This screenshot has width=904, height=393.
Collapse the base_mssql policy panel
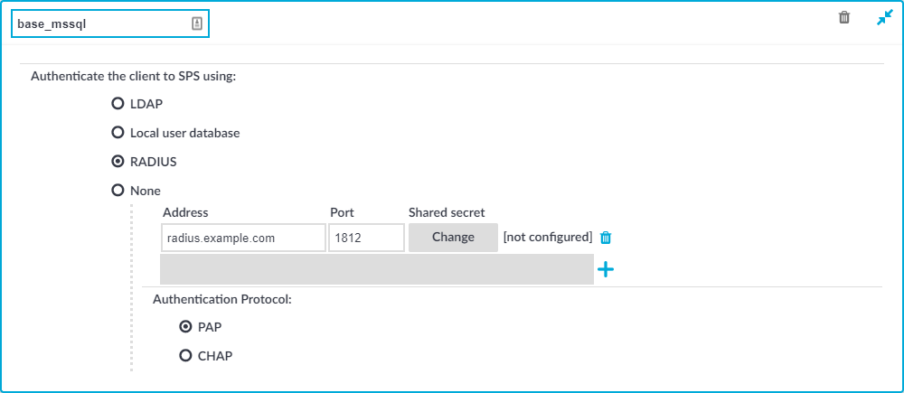884,18
